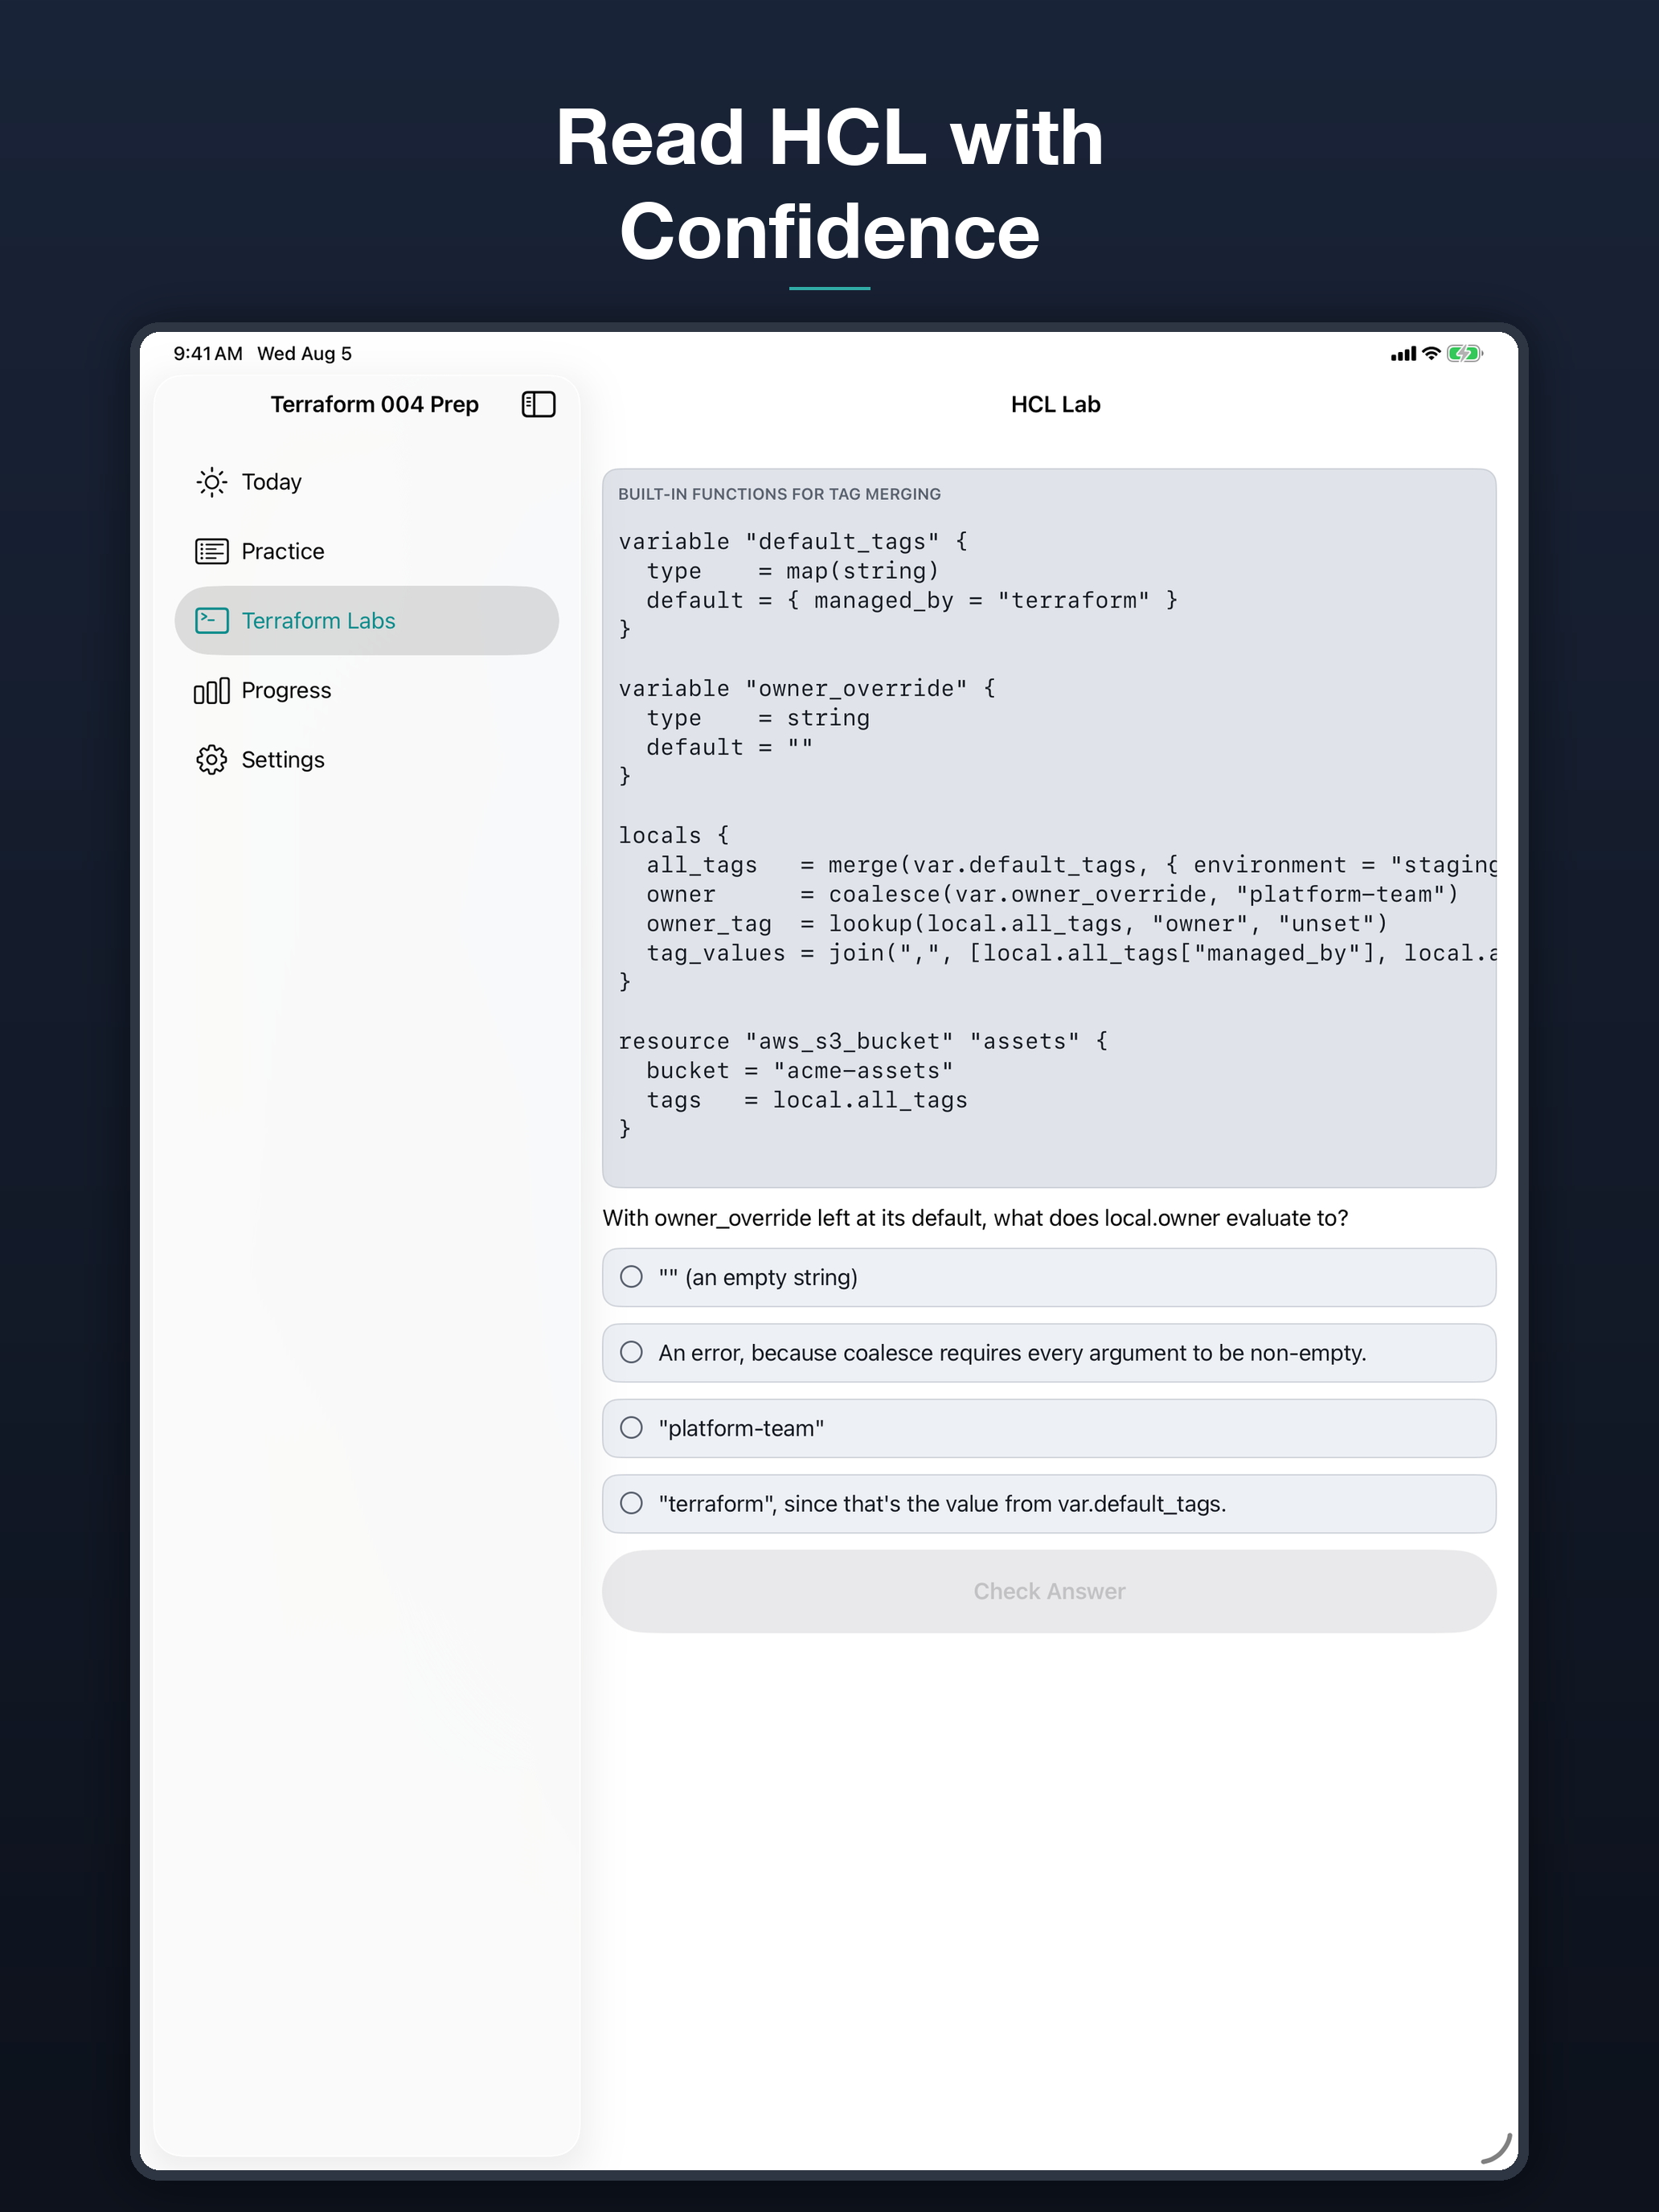Image resolution: width=1659 pixels, height=2212 pixels.
Task: Click the Progress bar-chart icon
Action: click(211, 690)
